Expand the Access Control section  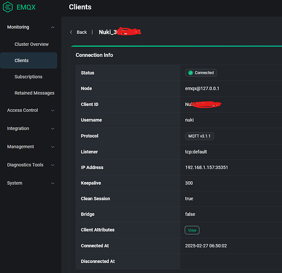(31, 110)
